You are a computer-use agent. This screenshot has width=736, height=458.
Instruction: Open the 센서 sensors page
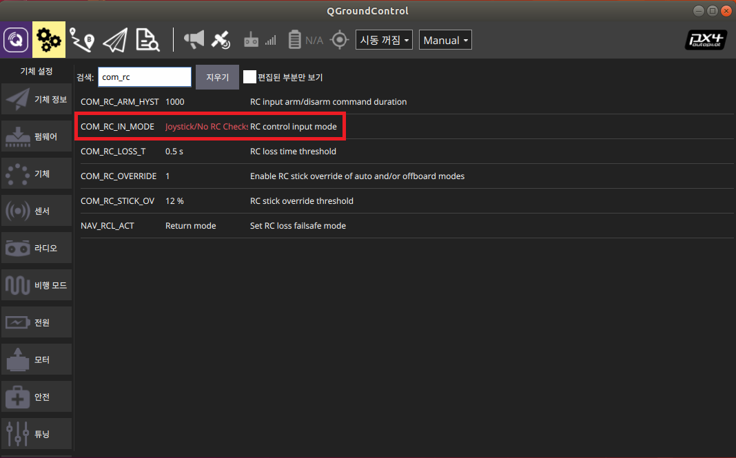[x=37, y=211]
